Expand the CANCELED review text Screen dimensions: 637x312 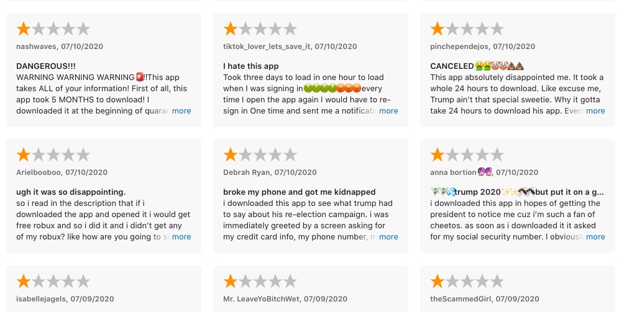tap(595, 111)
